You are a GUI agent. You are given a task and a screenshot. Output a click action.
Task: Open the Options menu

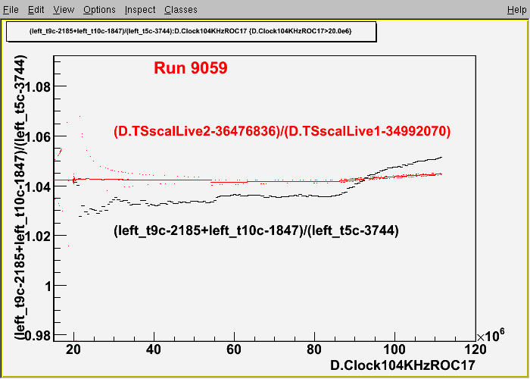99,10
